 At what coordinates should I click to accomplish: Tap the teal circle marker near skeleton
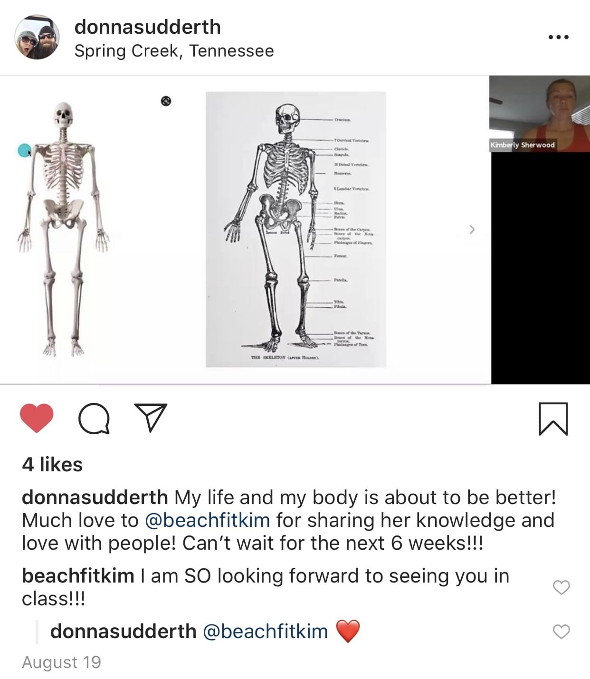point(24,150)
